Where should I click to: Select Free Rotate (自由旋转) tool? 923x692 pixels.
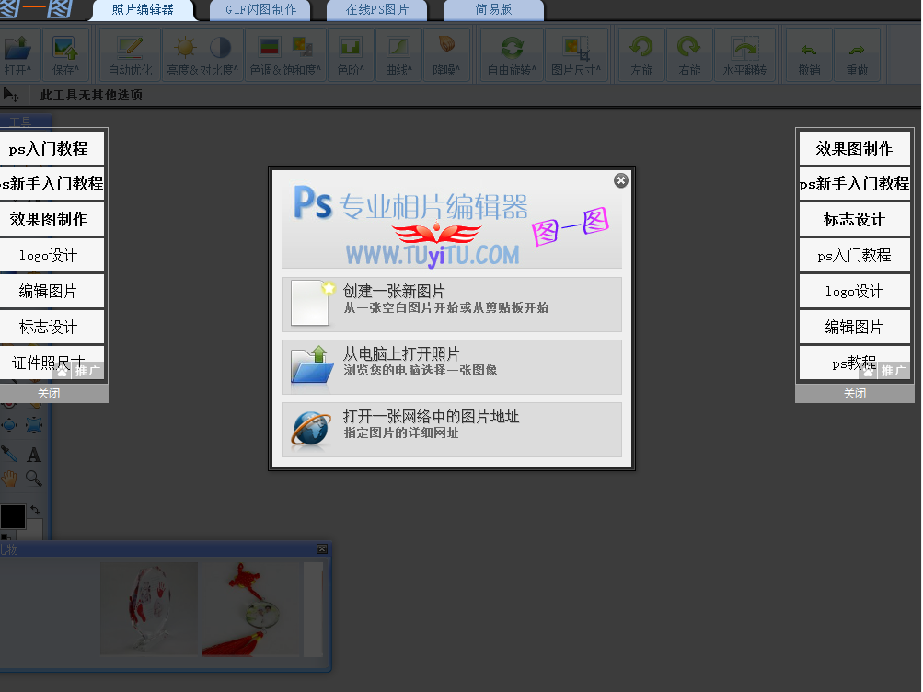(x=512, y=54)
